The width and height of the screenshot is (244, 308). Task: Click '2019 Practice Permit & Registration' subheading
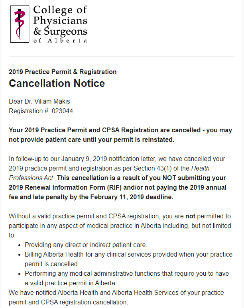63,72
